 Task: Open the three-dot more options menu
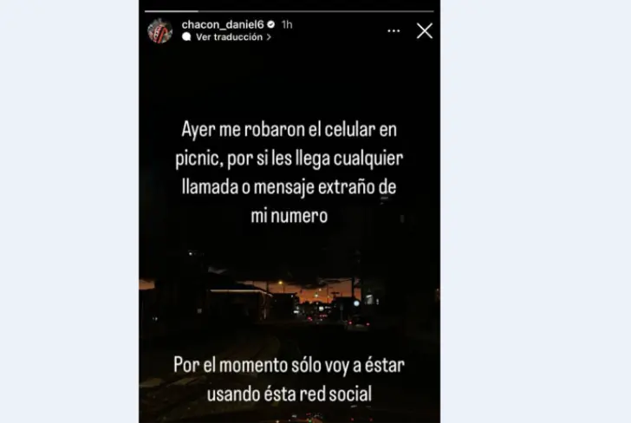click(394, 31)
